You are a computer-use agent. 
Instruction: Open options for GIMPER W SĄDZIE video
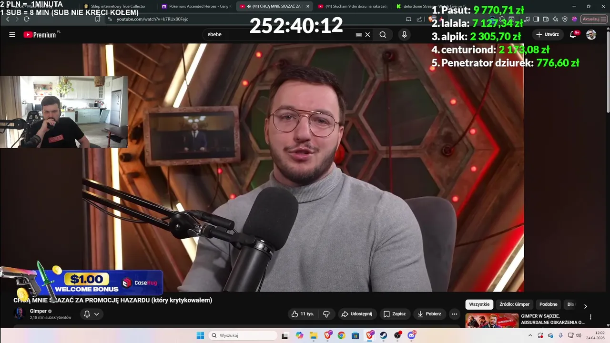click(x=590, y=317)
